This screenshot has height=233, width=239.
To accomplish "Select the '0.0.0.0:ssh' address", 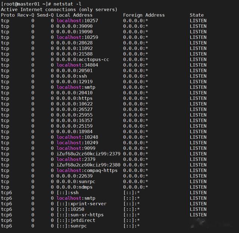I will [72, 76].
